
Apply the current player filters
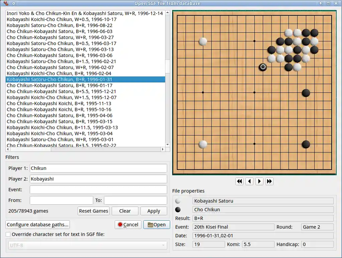coord(153,211)
